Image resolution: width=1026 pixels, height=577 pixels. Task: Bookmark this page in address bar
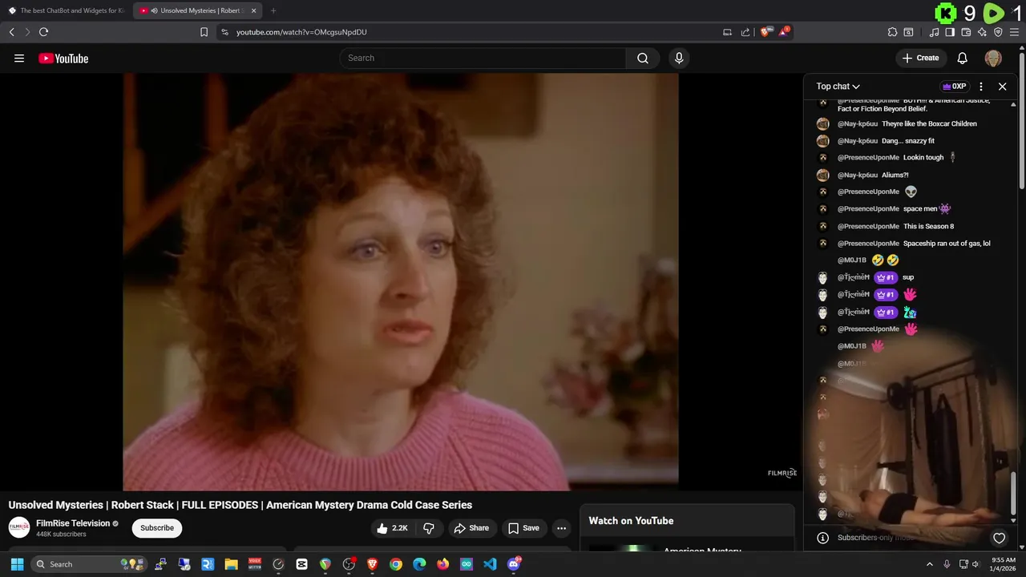[x=204, y=32]
